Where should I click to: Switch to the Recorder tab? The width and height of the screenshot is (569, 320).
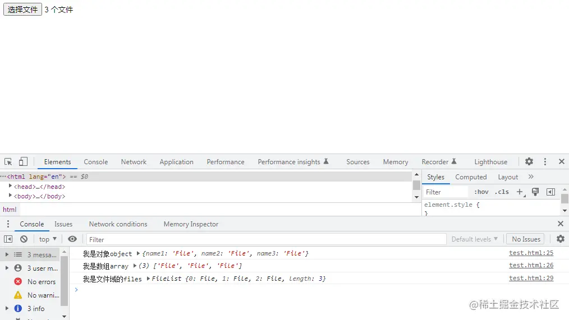pos(439,162)
